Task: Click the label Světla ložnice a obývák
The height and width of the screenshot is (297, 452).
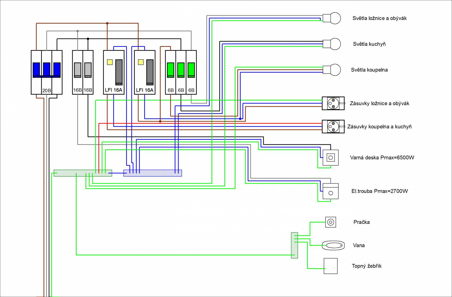Action: pos(379,18)
